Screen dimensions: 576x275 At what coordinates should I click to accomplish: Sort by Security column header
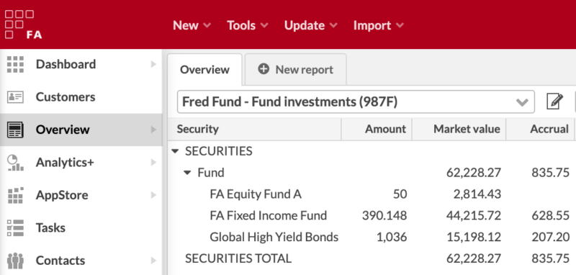pos(254,130)
